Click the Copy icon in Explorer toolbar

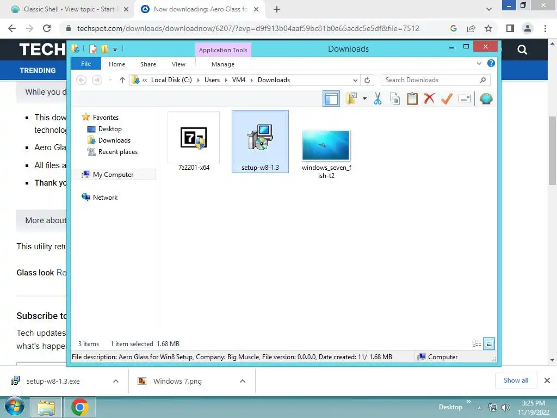point(395,99)
